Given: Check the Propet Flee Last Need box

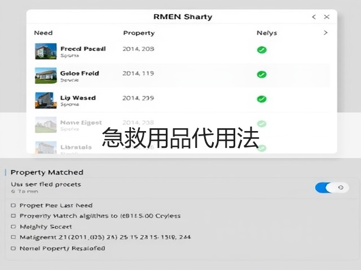Looking at the screenshot, I should click(x=14, y=205).
